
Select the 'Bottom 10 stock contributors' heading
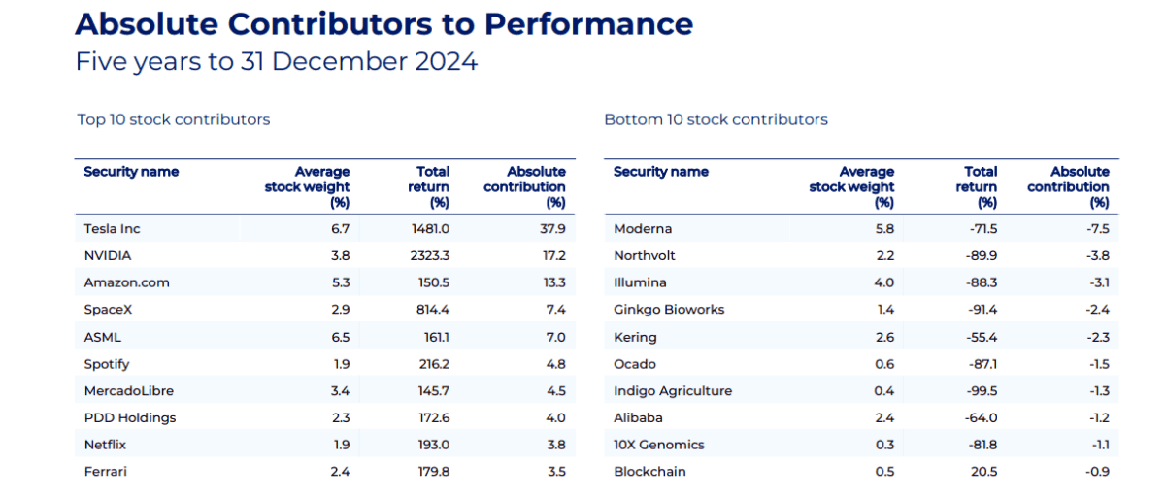[x=716, y=119]
